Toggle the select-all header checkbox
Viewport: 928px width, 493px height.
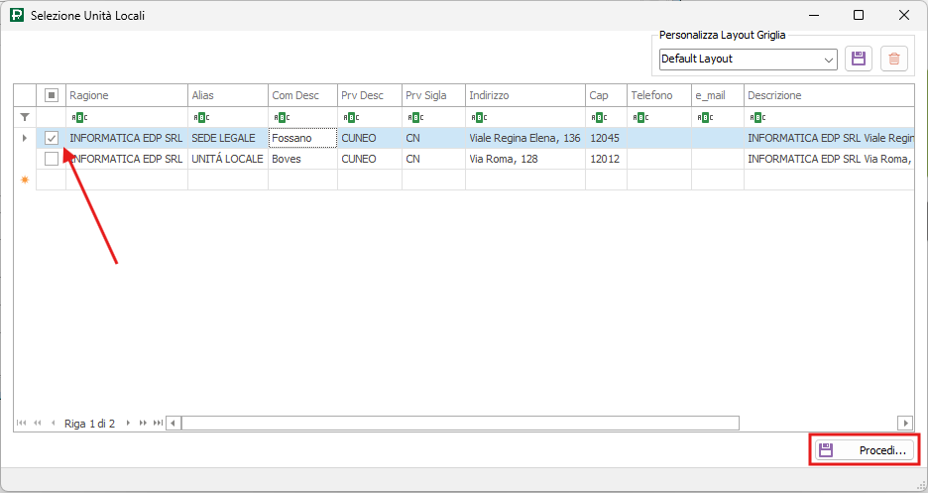click(x=52, y=95)
